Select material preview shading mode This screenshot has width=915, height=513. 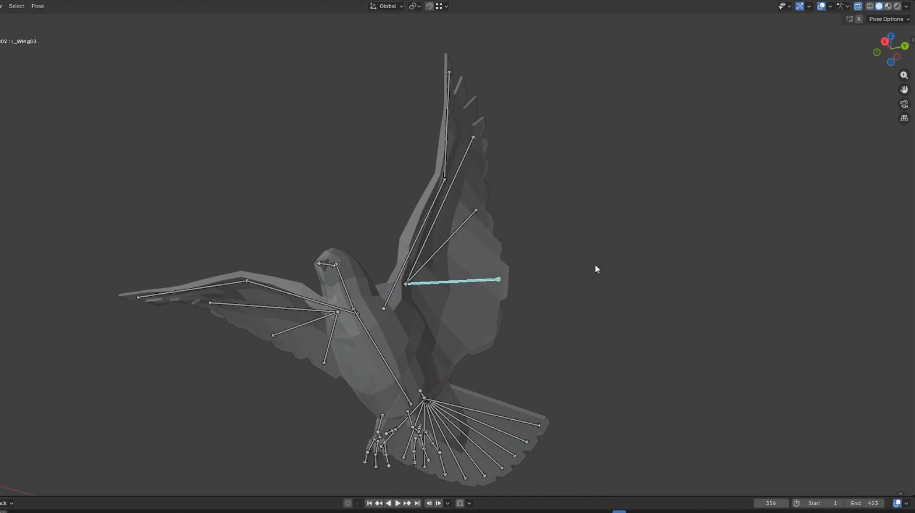click(888, 6)
